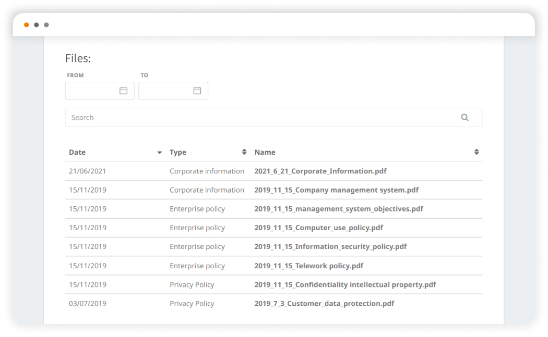Viewport: 548px width, 337px height.
Task: Toggle sort arrows on Name column
Action: coord(476,152)
